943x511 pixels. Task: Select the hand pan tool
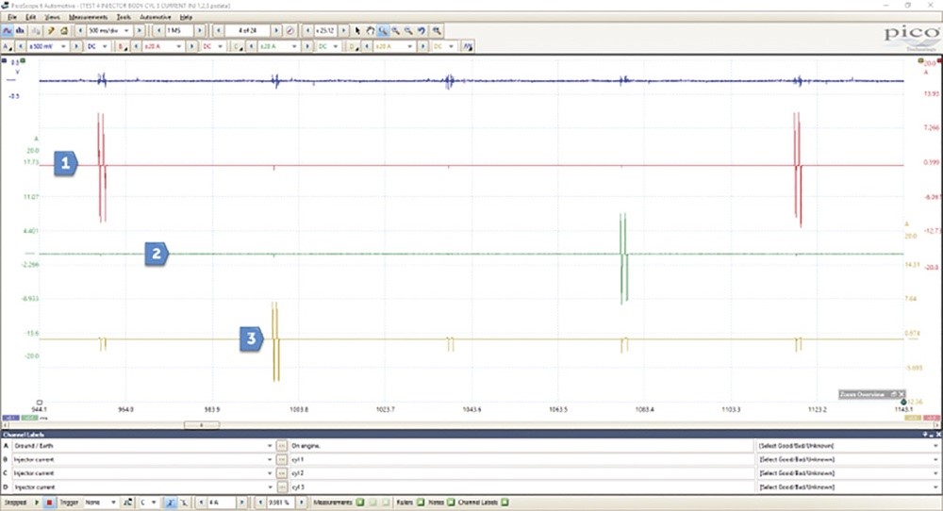(371, 30)
